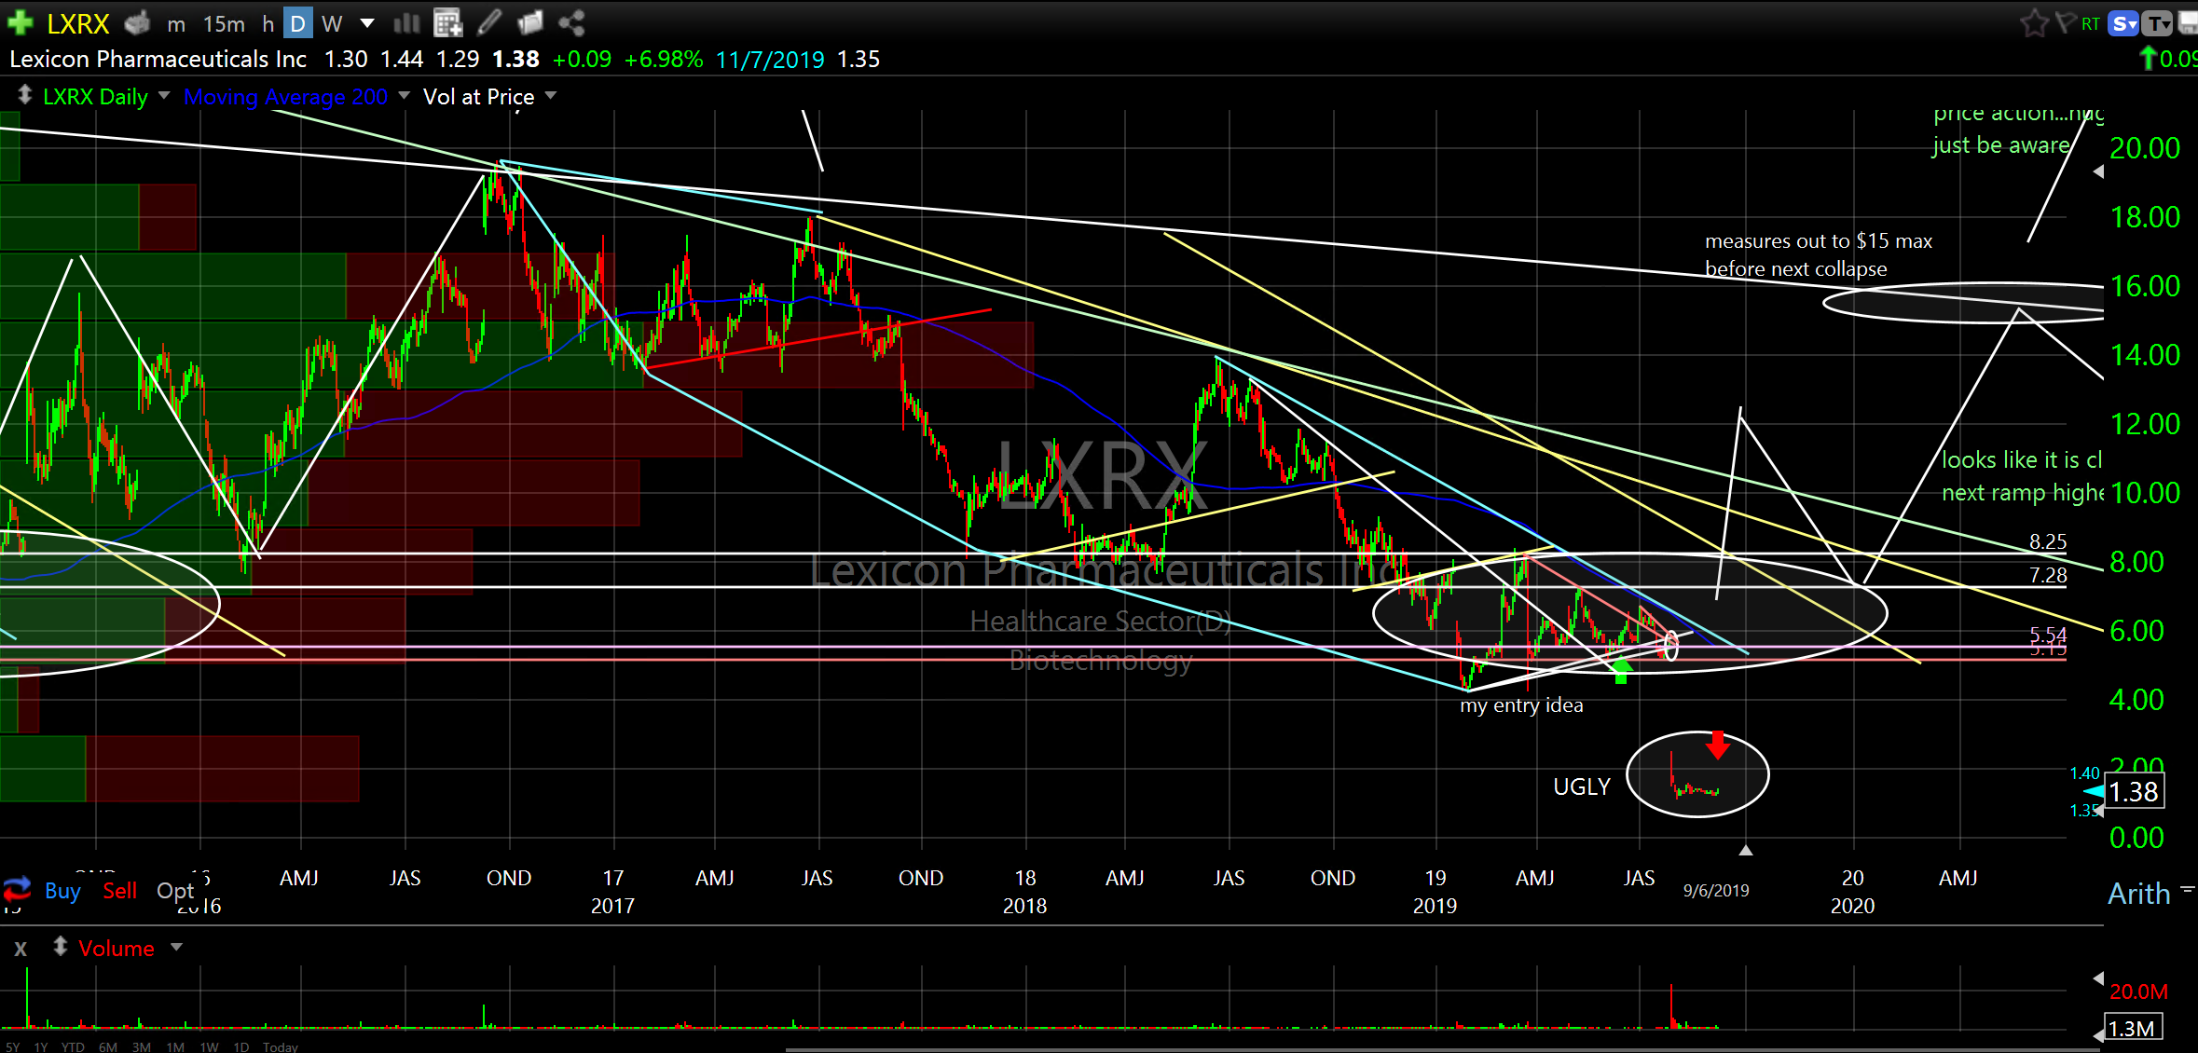
Task: Switch chart to Weekly timeframe
Action: [x=332, y=24]
